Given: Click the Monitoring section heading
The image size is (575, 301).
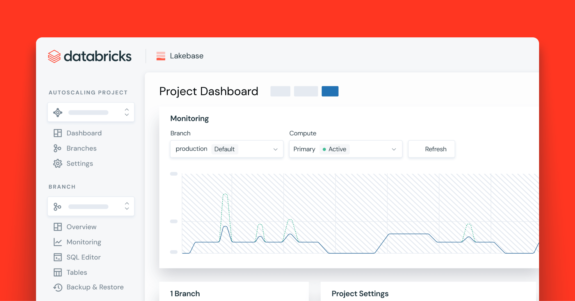Looking at the screenshot, I should click(190, 118).
